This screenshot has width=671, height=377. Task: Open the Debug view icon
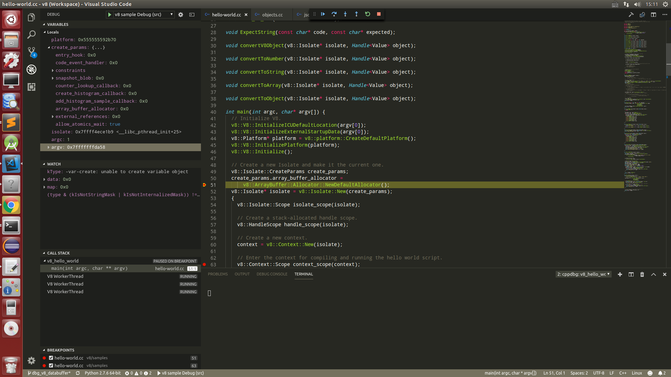pos(31,69)
